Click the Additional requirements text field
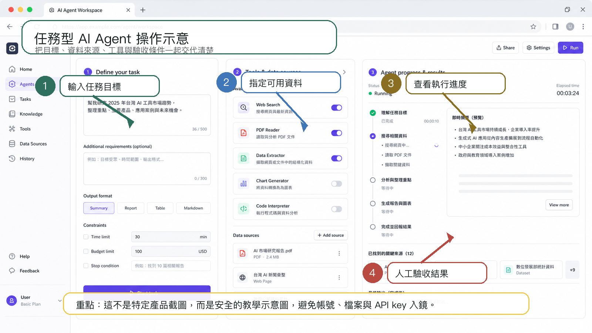Viewport: 592px width, 333px height. [147, 168]
